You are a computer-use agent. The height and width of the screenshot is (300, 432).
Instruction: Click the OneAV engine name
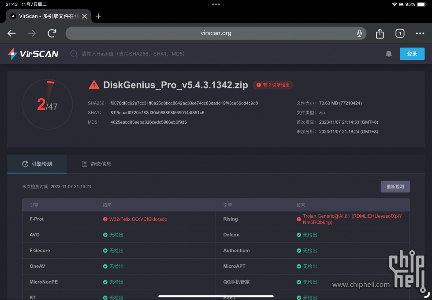[37, 266]
